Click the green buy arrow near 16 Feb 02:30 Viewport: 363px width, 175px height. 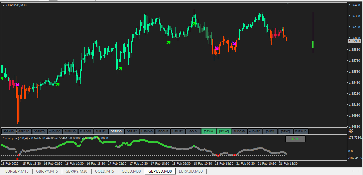click(x=57, y=84)
